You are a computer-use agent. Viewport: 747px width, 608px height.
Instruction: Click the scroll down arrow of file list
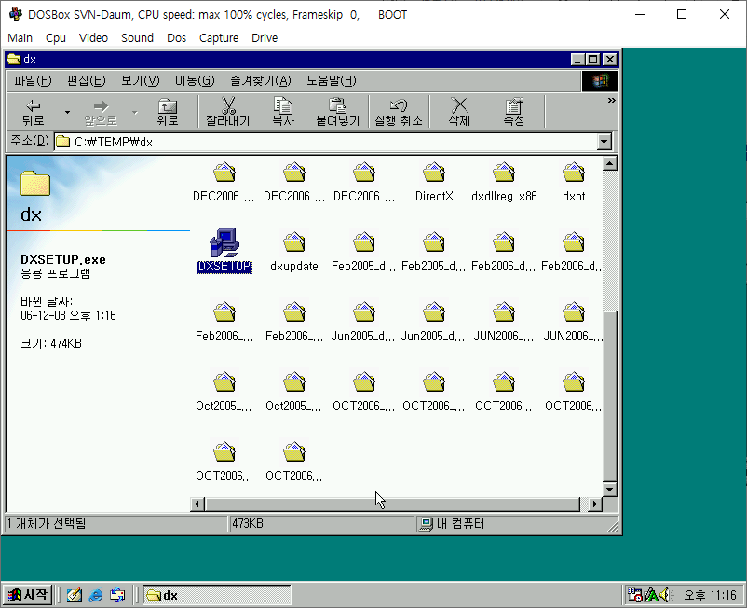tap(610, 490)
